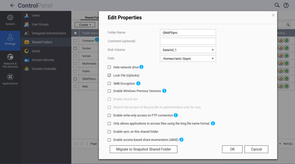The height and width of the screenshot is (164, 295).
Task: Click info icon next to Hide network drive
Action: [141, 67]
